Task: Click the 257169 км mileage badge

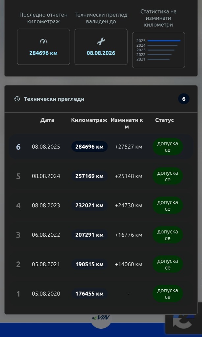Action: point(89,176)
